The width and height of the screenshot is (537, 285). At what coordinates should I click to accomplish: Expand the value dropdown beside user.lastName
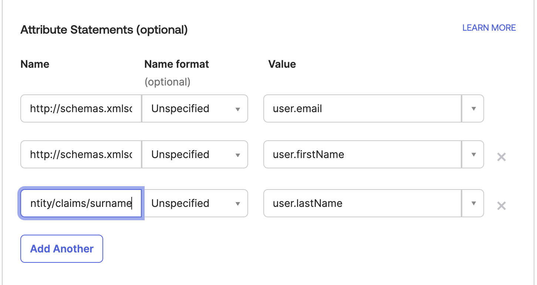point(473,203)
